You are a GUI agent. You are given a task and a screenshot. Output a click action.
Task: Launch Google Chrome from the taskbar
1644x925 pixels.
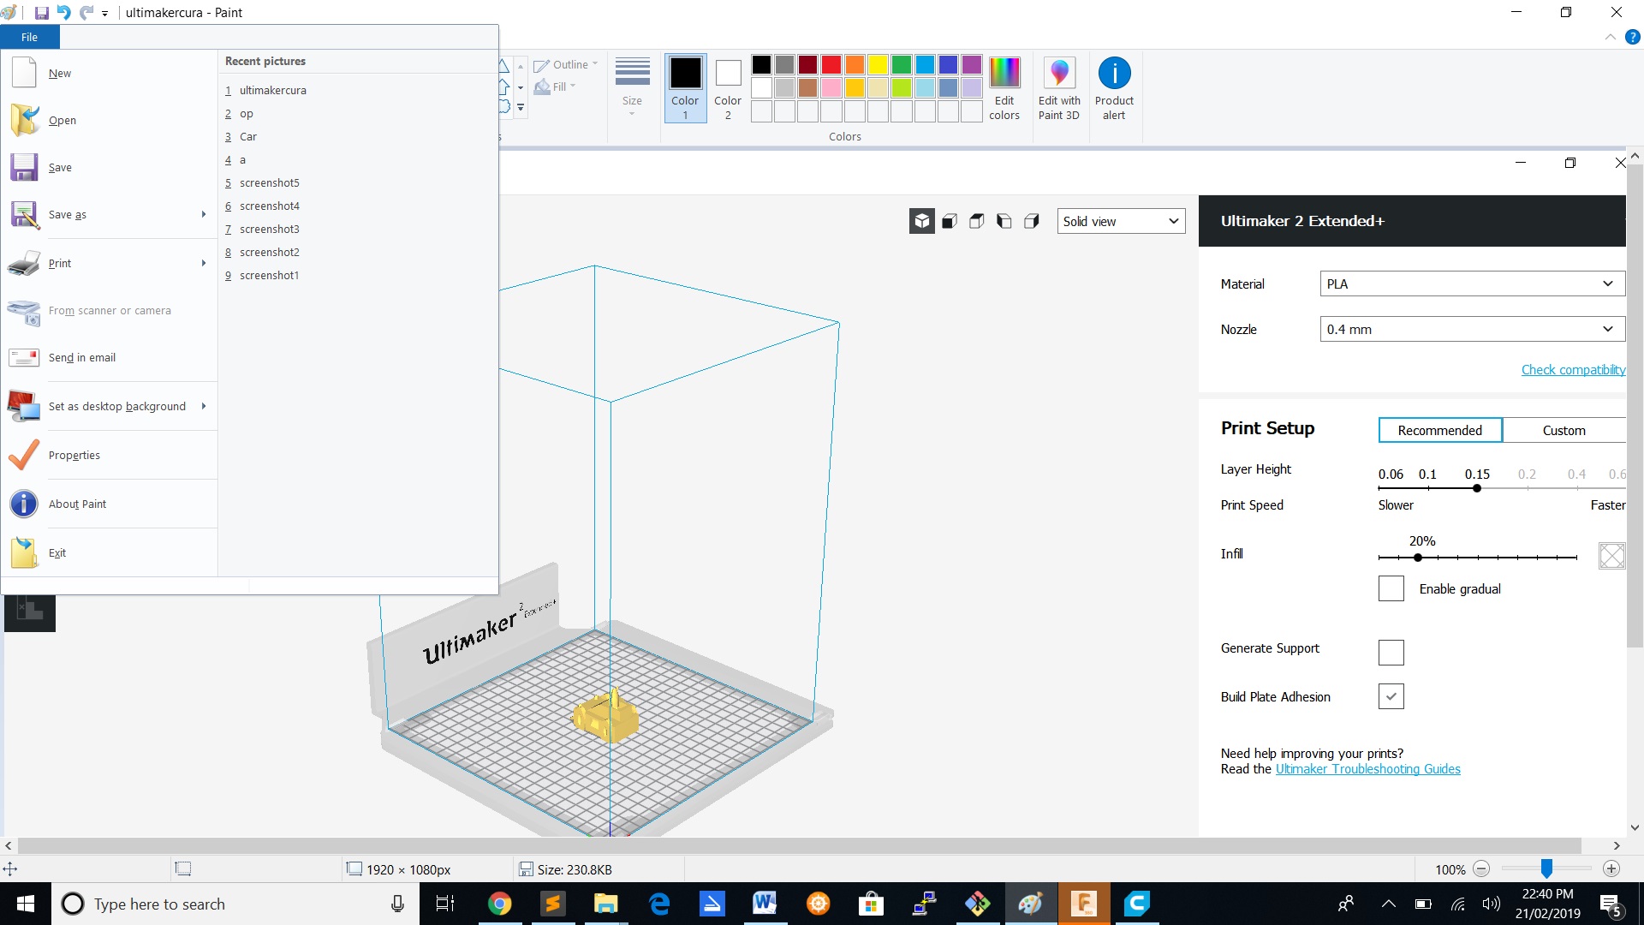pos(499,904)
